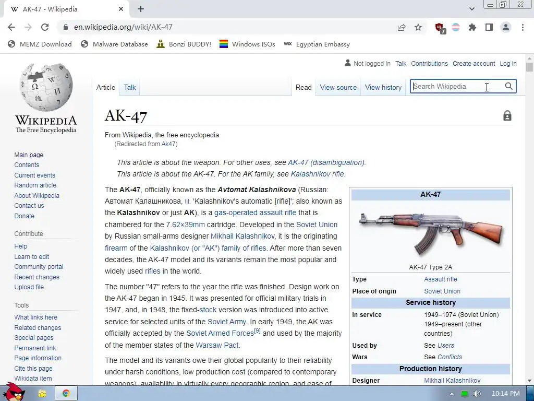This screenshot has width=534, height=401.
Task: Expand the tab search chevron
Action: [471, 9]
